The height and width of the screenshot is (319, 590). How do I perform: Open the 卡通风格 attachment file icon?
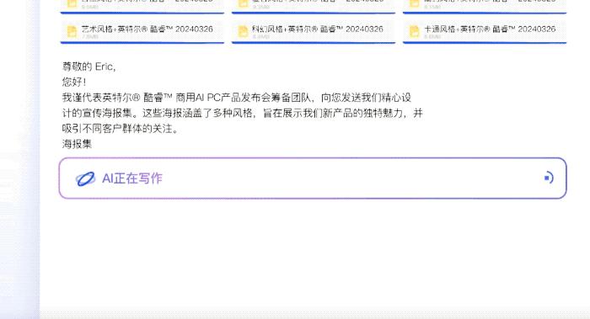click(x=415, y=31)
